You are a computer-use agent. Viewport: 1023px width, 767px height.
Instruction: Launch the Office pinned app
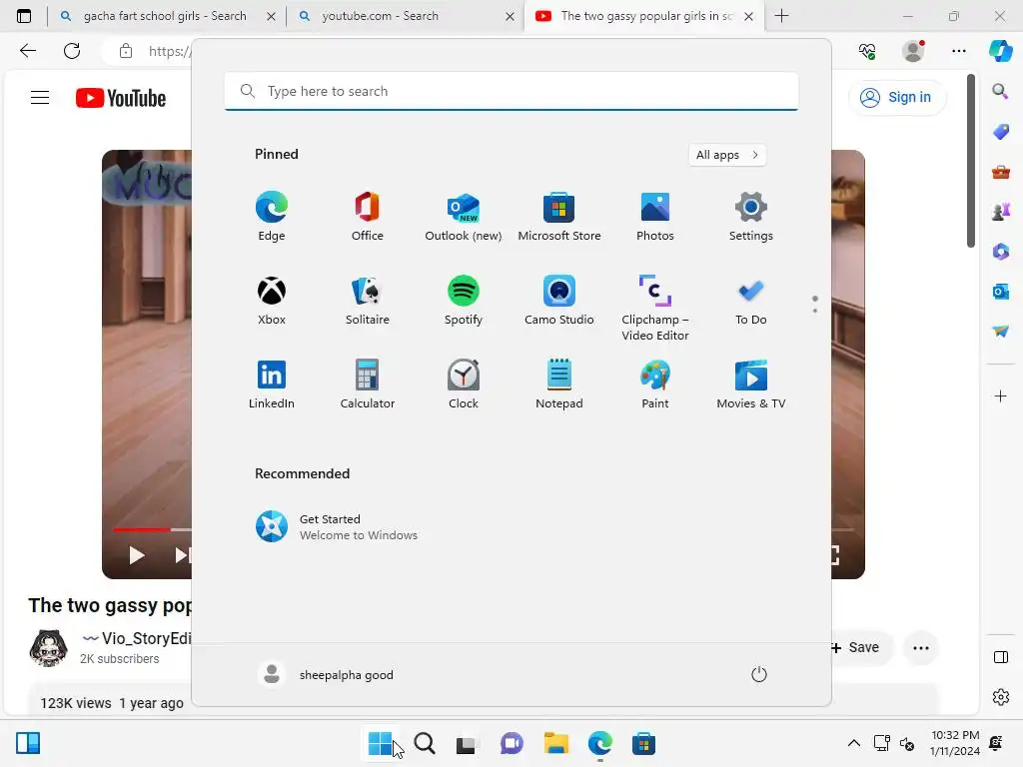click(x=368, y=217)
